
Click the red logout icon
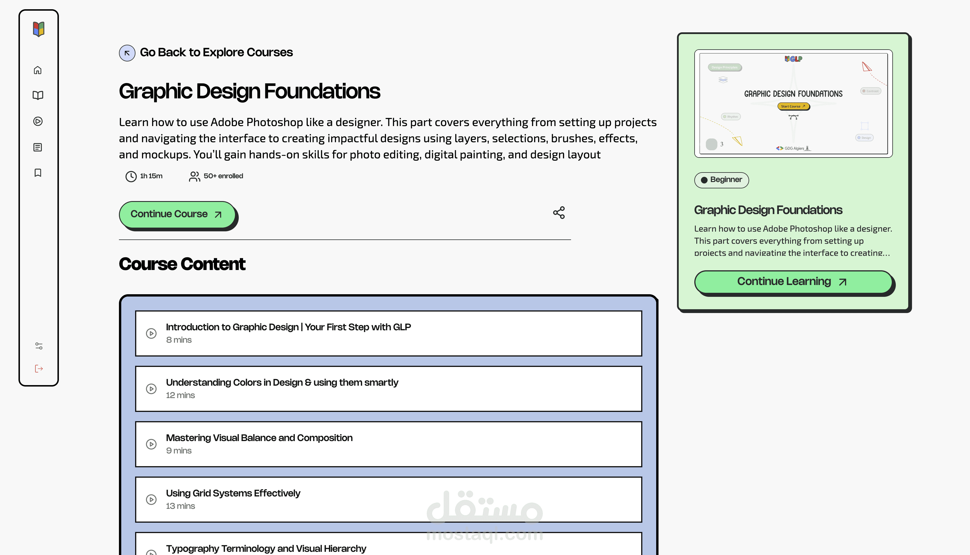pyautogui.click(x=39, y=369)
